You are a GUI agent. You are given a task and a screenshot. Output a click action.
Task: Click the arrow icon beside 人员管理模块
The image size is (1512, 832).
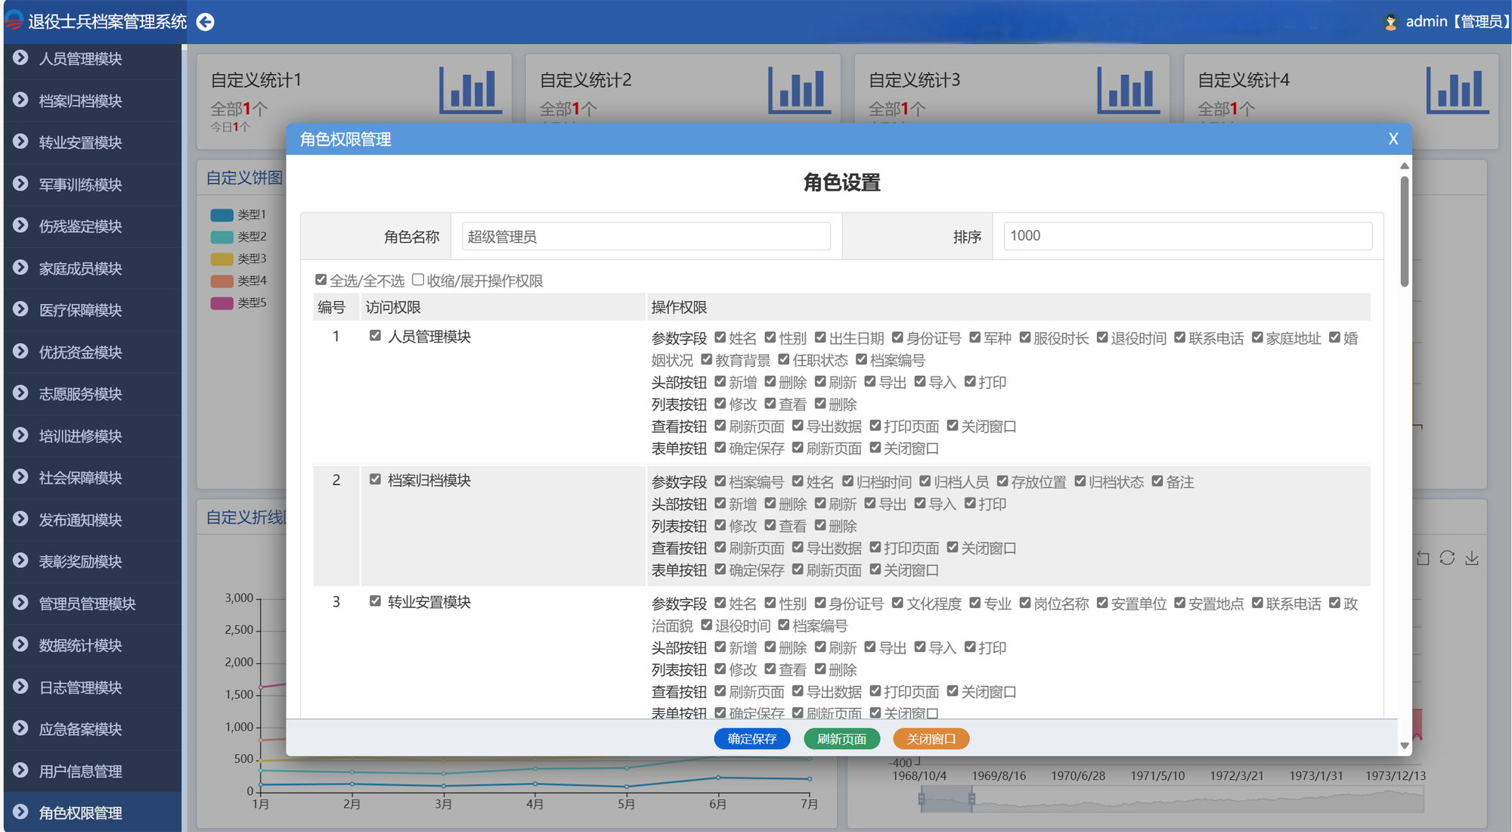click(x=20, y=58)
